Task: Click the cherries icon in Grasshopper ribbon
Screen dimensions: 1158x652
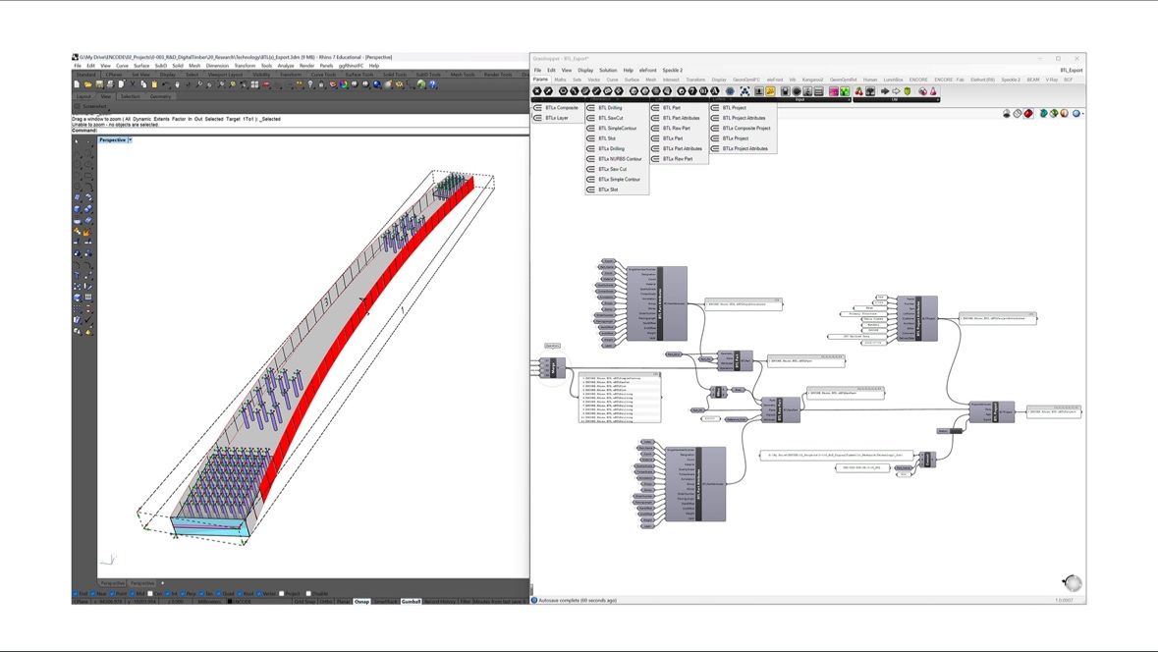Action: click(x=858, y=90)
